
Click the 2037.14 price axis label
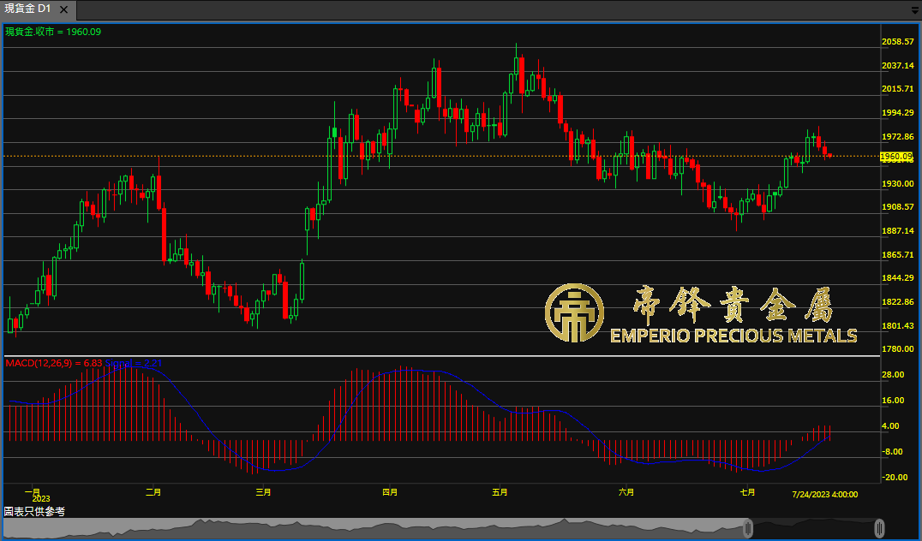pos(898,65)
